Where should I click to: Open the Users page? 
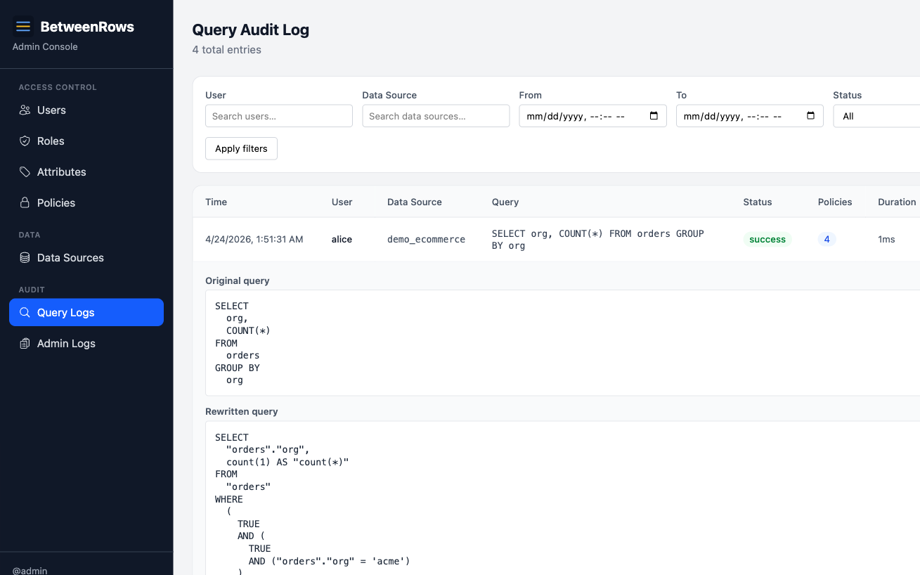pyautogui.click(x=86, y=110)
